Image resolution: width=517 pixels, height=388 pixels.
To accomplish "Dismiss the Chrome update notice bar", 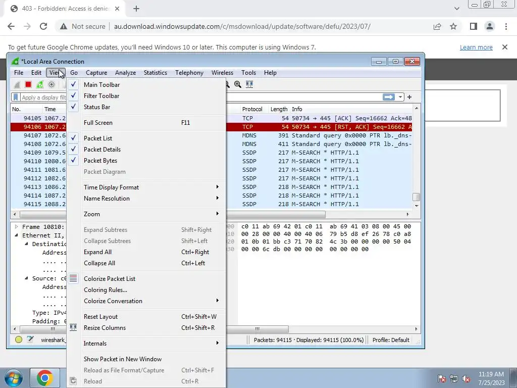I will 505,47.
